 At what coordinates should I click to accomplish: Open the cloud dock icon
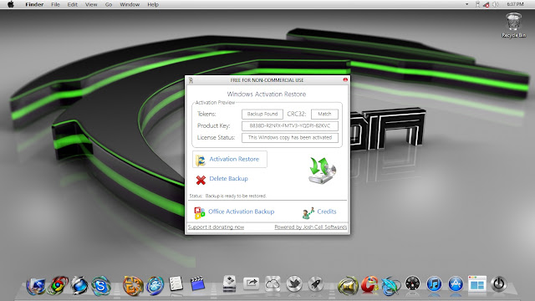click(x=273, y=284)
